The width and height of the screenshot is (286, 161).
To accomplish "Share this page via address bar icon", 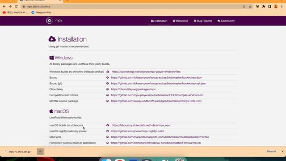I will (244, 6).
